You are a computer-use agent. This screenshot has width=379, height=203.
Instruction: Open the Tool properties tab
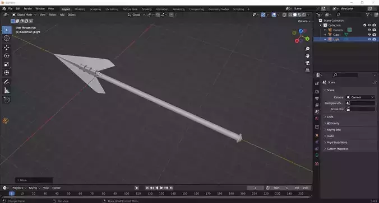click(317, 83)
